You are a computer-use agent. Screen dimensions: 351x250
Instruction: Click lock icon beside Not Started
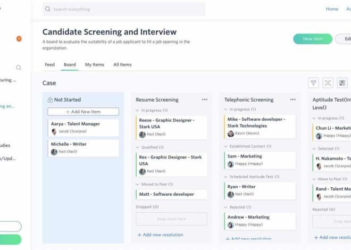coord(50,100)
